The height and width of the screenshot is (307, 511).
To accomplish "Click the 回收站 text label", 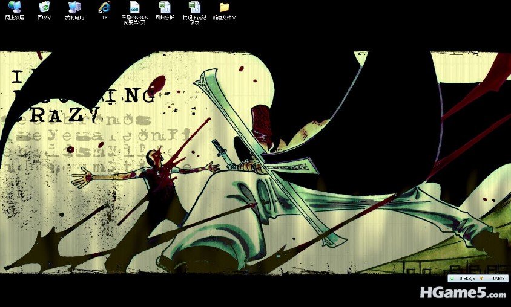I will click(x=44, y=18).
